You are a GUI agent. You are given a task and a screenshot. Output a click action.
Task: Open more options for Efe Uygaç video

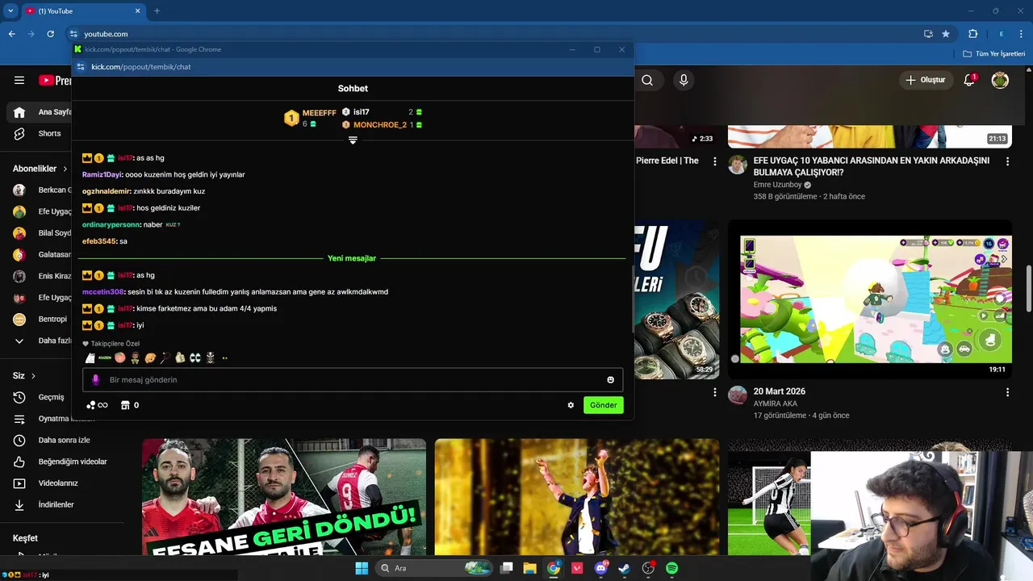1007,161
